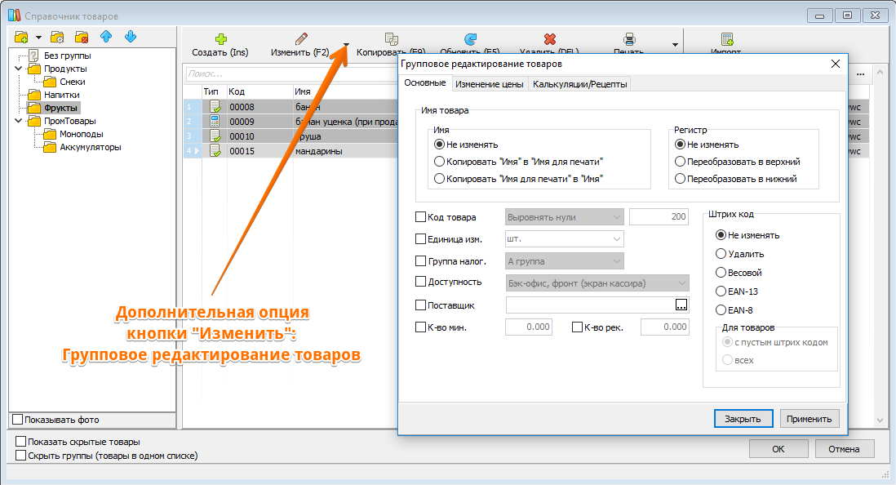Click the Обновить refresh icon
Image resolution: width=896 pixels, height=485 pixels.
pyautogui.click(x=470, y=39)
